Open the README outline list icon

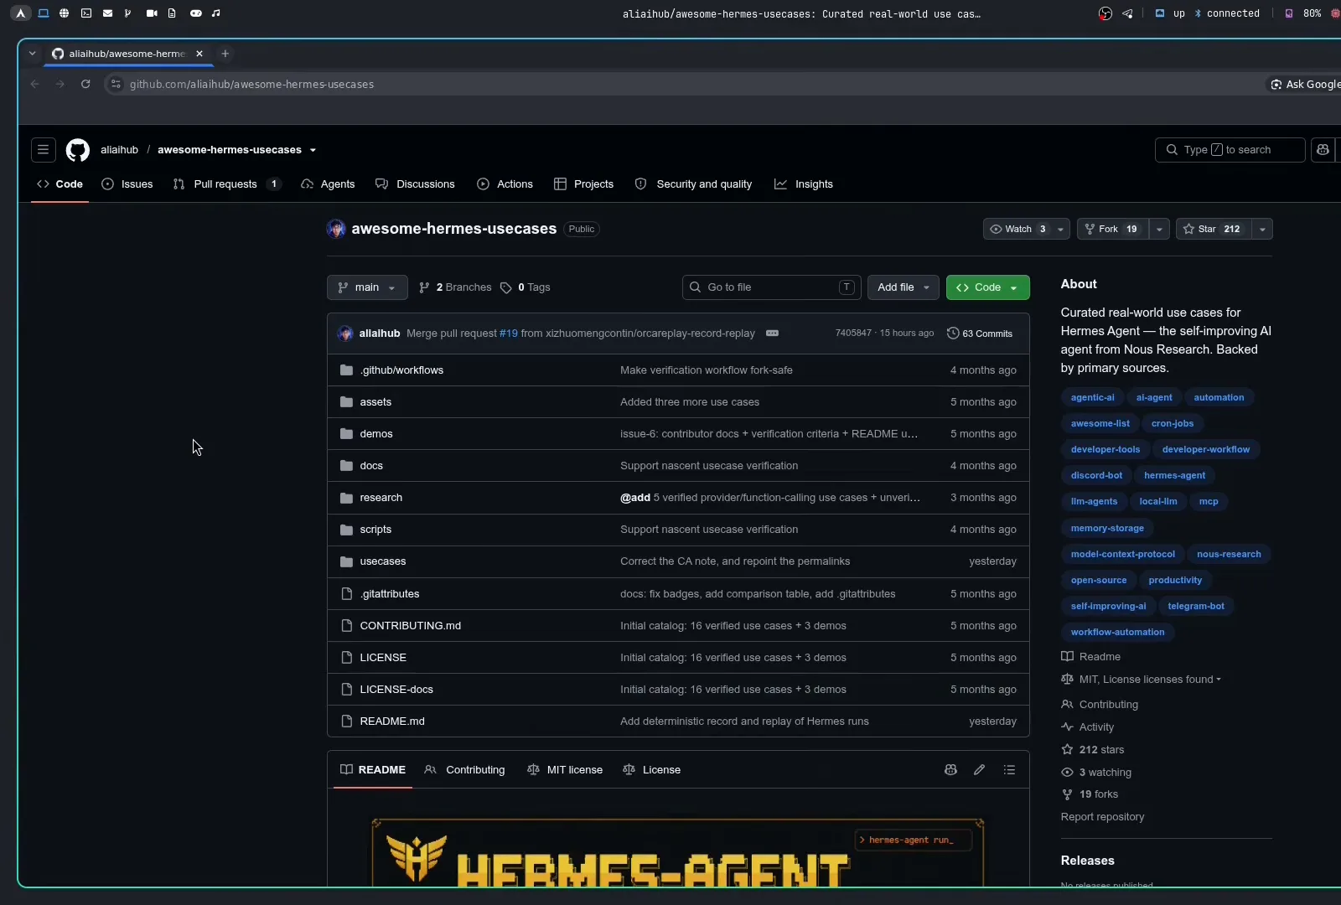tap(1009, 770)
